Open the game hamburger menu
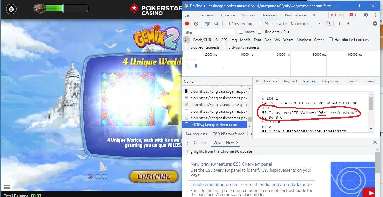This screenshot has height=197, width=383. [7, 187]
